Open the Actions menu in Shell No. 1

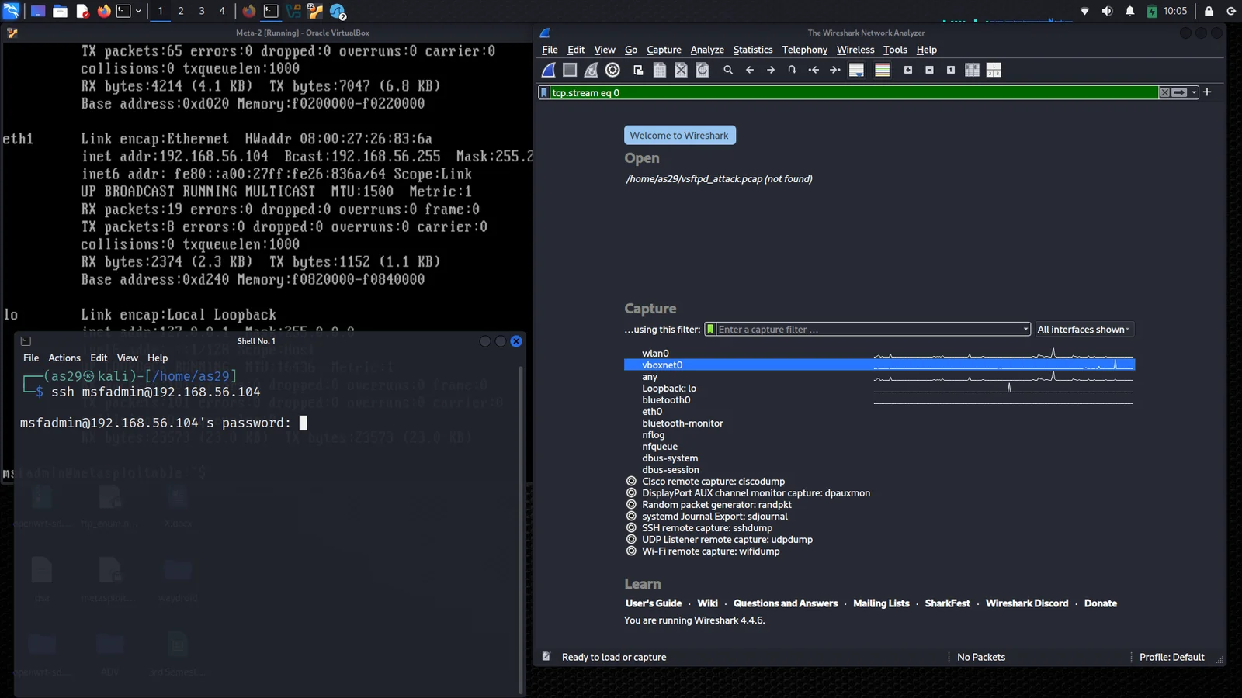64,358
